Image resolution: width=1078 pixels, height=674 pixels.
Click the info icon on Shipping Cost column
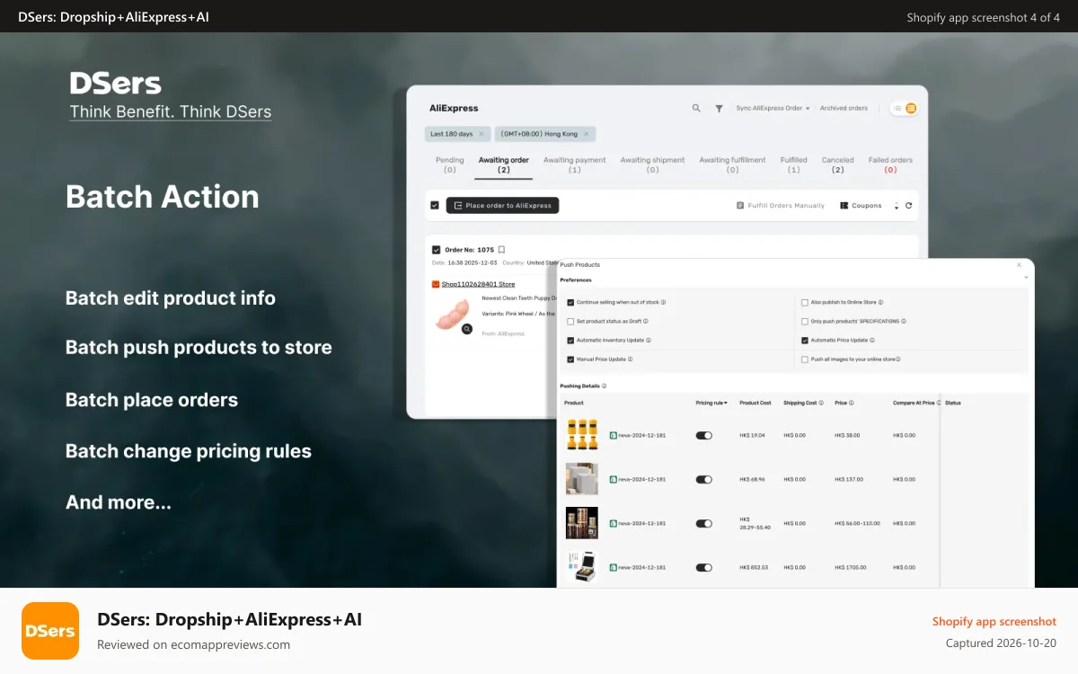[x=822, y=404]
